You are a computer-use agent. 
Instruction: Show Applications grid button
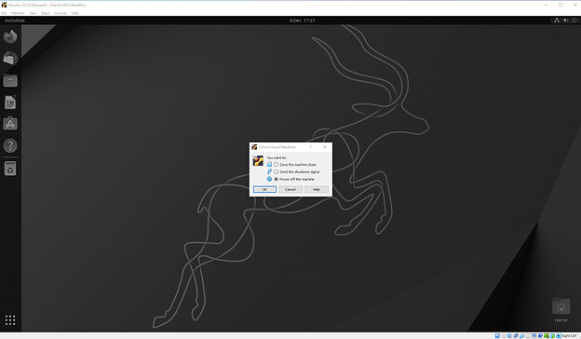coord(10,319)
